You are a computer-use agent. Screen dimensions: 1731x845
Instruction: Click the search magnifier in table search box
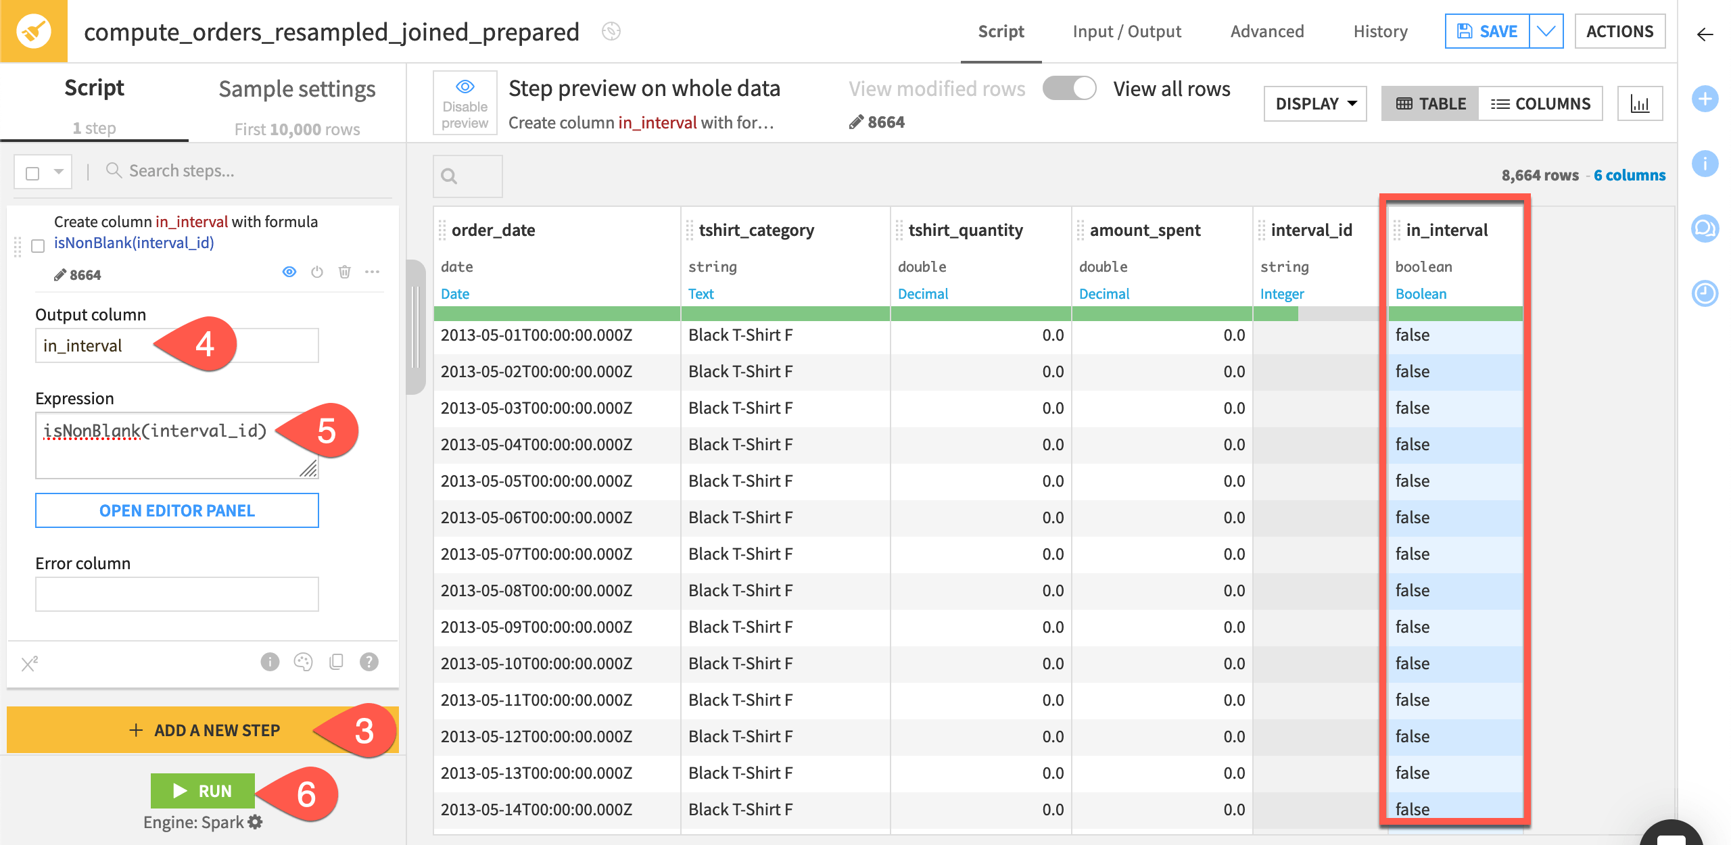point(449,176)
